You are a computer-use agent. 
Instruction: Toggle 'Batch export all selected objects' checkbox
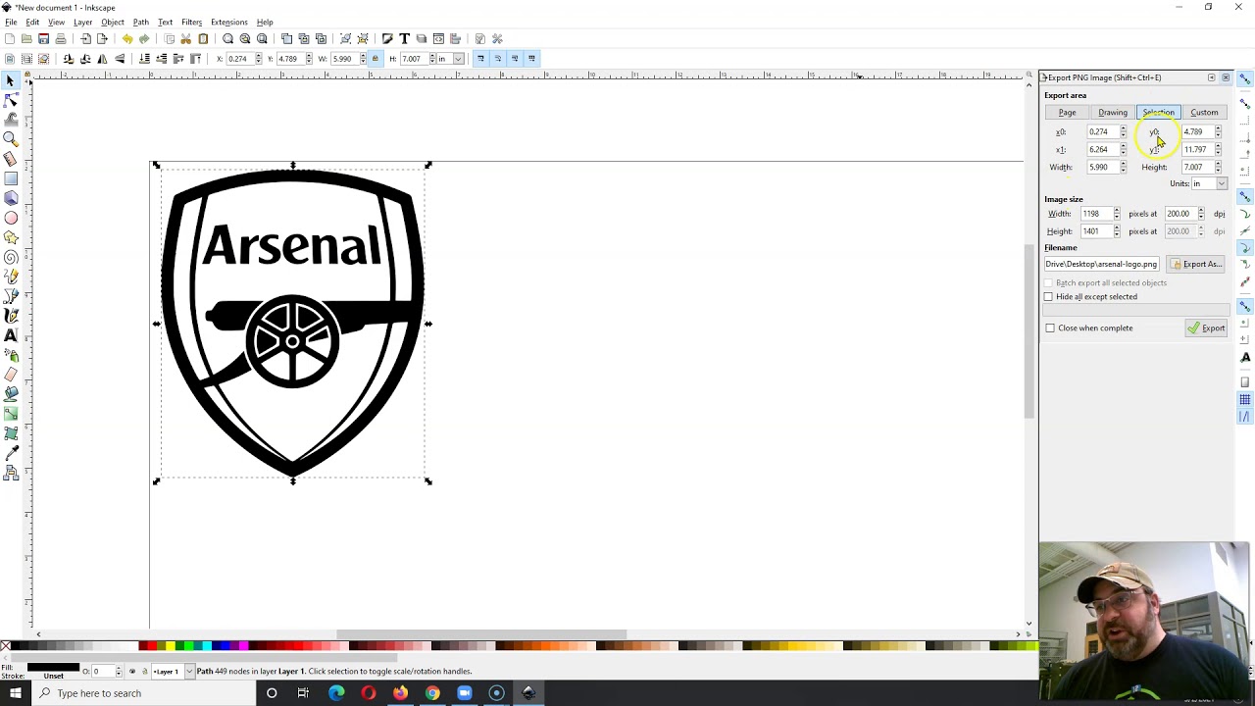pyautogui.click(x=1048, y=282)
